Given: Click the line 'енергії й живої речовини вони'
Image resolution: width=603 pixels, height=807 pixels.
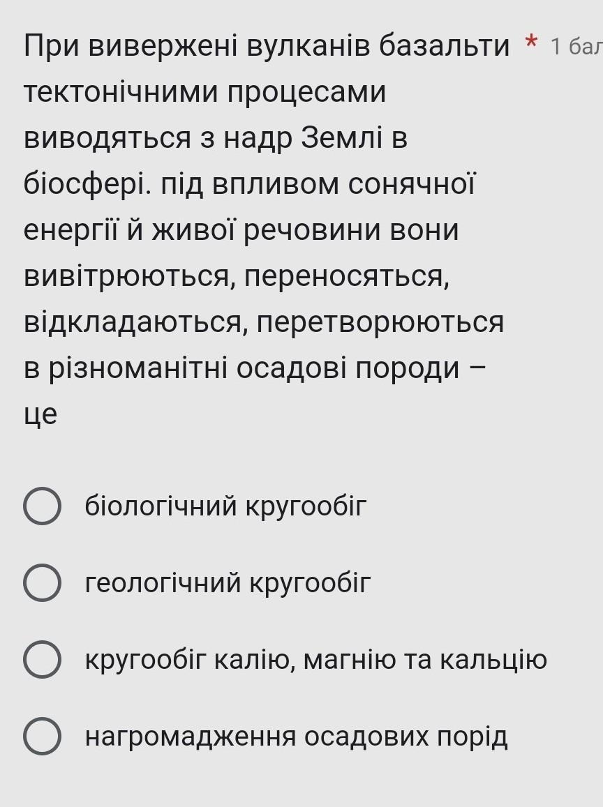Looking at the screenshot, I should [241, 230].
